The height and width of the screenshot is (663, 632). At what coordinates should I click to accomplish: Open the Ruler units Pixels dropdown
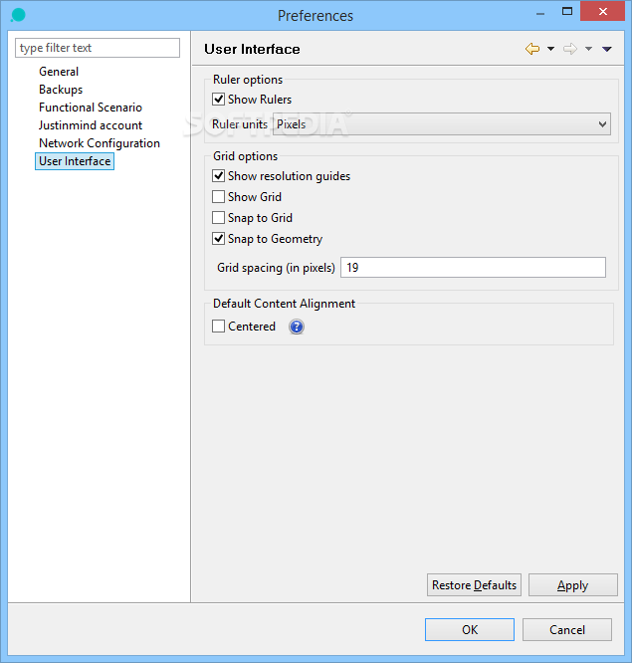pos(441,123)
